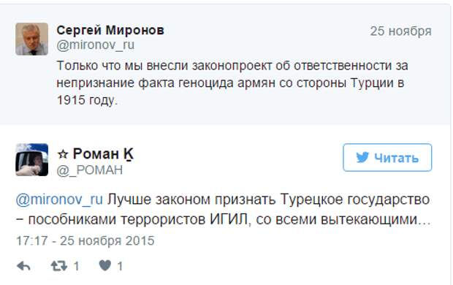Click the Twitter bird icon in Читать button
The height and width of the screenshot is (285, 453).
(x=362, y=158)
